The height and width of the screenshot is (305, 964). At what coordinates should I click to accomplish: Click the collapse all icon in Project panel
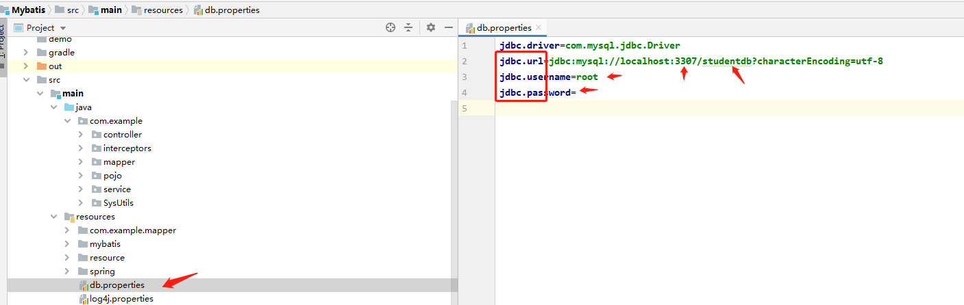408,27
